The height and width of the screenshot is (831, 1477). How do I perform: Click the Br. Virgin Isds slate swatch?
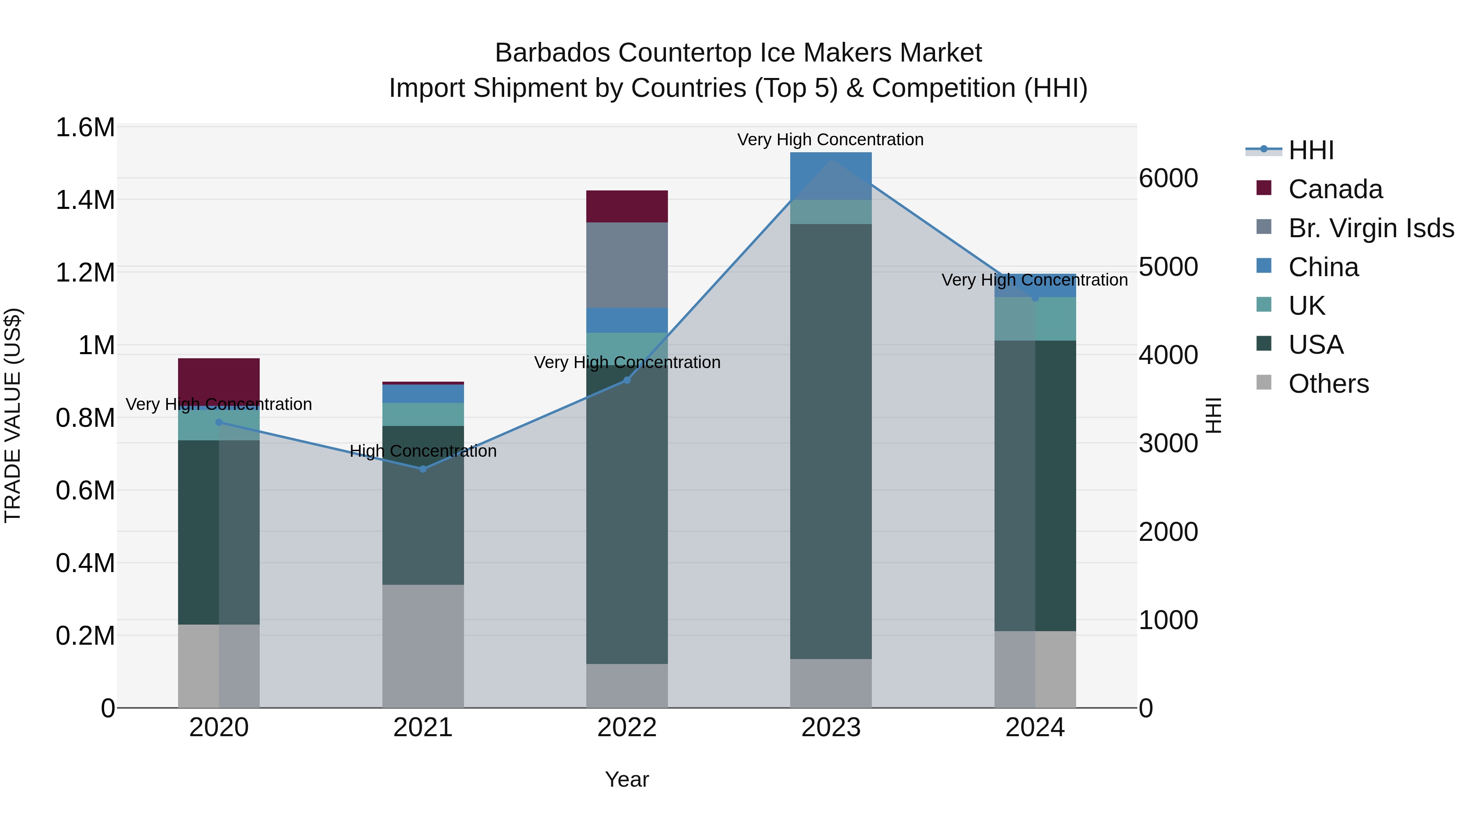1264,227
